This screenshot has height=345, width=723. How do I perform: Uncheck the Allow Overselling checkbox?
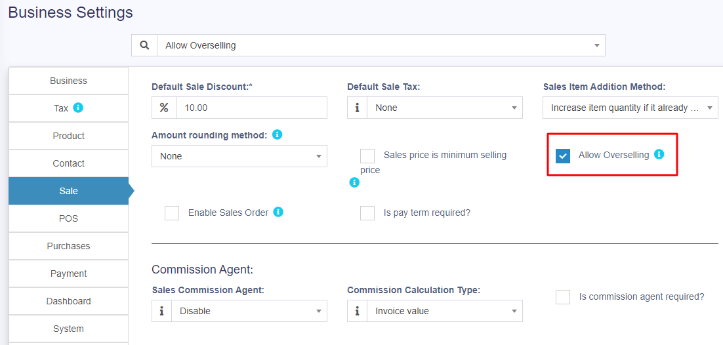pyautogui.click(x=563, y=156)
